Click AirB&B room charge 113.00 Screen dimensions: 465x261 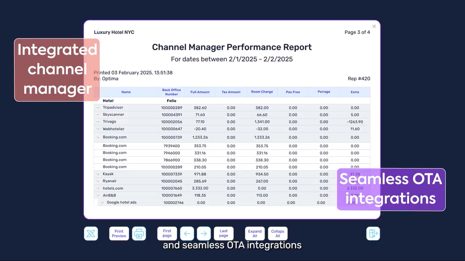point(262,195)
